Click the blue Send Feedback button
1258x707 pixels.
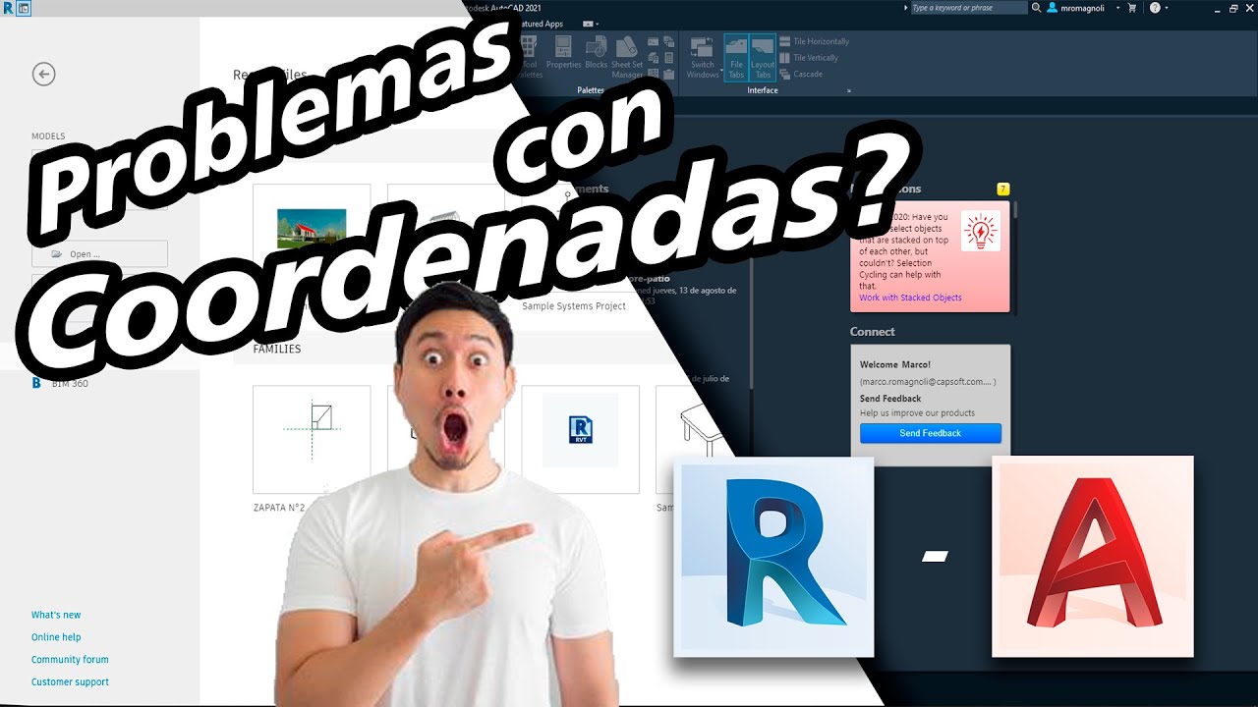(x=931, y=433)
